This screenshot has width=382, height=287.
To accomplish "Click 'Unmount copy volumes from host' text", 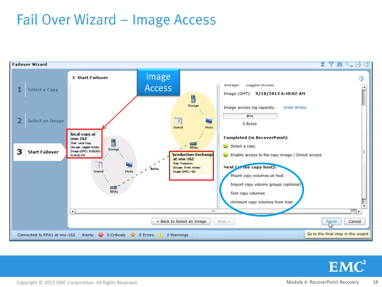I will [x=261, y=202].
